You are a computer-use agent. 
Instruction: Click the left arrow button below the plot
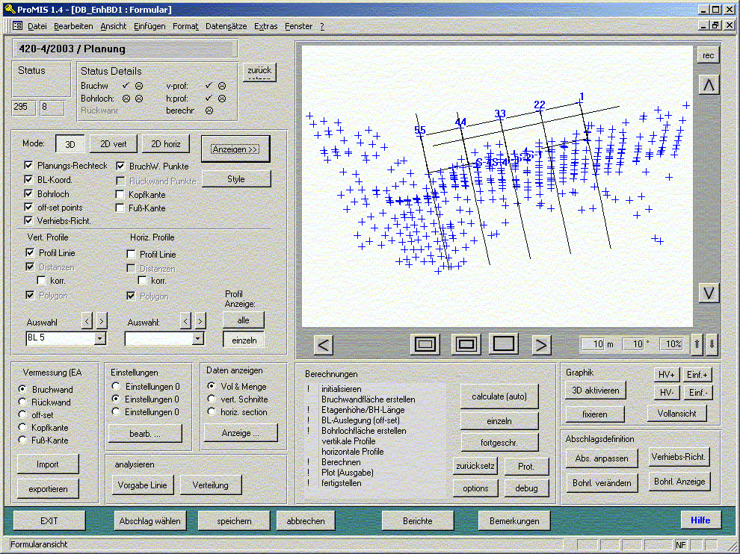[x=324, y=344]
